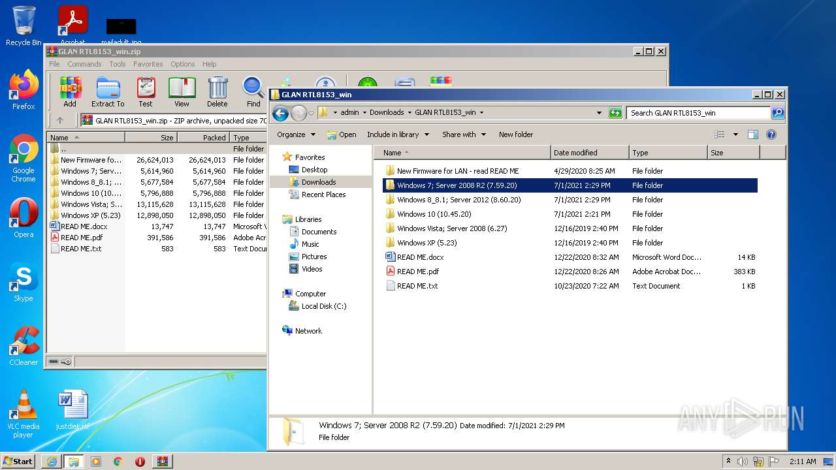Screen dimensions: 836x470
Task: Expand Explorer address bar history dropdown
Action: 599,113
